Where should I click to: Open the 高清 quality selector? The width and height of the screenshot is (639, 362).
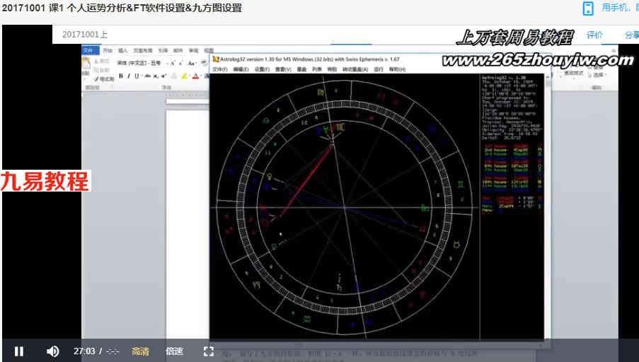pyautogui.click(x=141, y=351)
